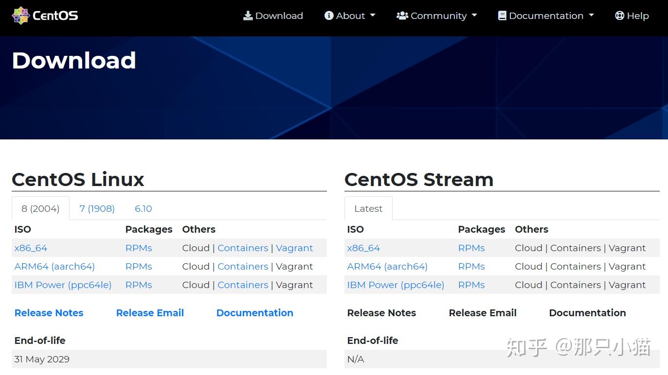The height and width of the screenshot is (375, 668).
Task: Click the About info circle icon
Action: (329, 16)
